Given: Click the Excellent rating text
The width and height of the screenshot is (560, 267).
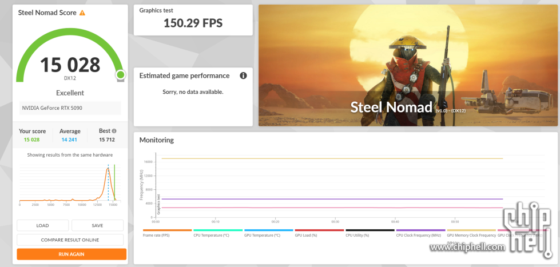Looking at the screenshot, I should 70,93.
